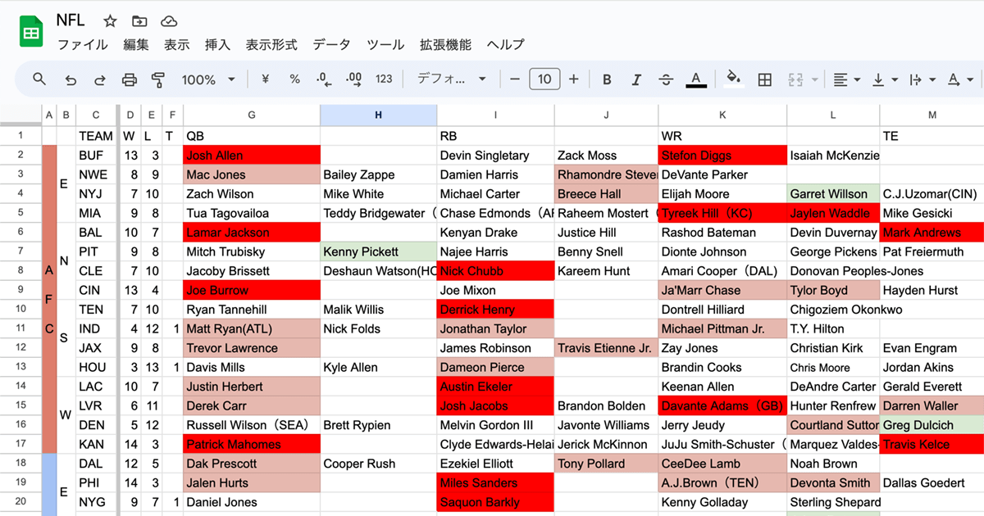The width and height of the screenshot is (984, 516).
Task: Open the 表示形式 menu
Action: click(271, 45)
